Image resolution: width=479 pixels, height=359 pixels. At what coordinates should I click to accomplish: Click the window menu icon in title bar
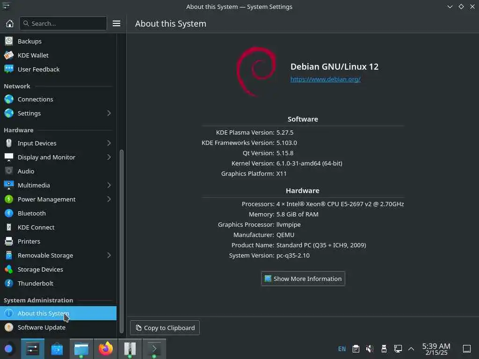pos(6,7)
